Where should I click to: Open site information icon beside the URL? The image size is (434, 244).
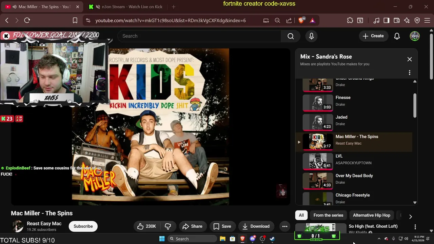[x=88, y=20]
